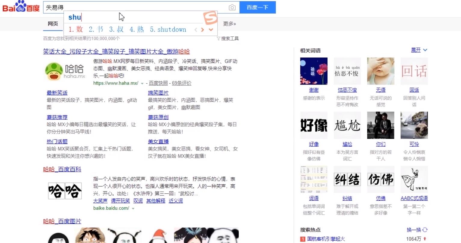Refresh hot searches with 换一换
Screen dimensions: 461x243
417,230
